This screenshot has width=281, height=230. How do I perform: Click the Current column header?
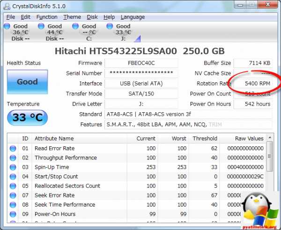[142, 138]
